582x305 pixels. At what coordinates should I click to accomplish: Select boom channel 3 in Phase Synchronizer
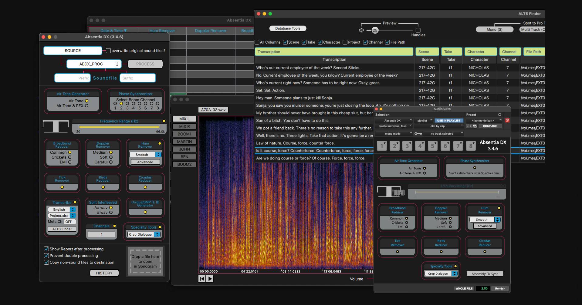click(x=127, y=103)
